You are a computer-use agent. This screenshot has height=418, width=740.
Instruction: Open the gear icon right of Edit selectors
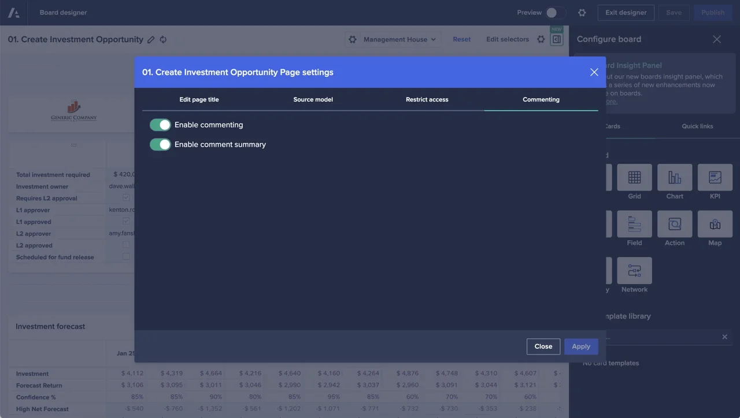[541, 39]
